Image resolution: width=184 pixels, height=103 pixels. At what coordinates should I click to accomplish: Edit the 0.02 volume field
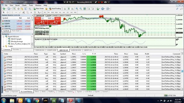pos(48,18)
